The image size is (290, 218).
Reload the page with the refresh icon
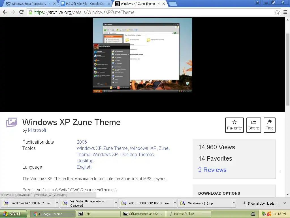click(22, 12)
